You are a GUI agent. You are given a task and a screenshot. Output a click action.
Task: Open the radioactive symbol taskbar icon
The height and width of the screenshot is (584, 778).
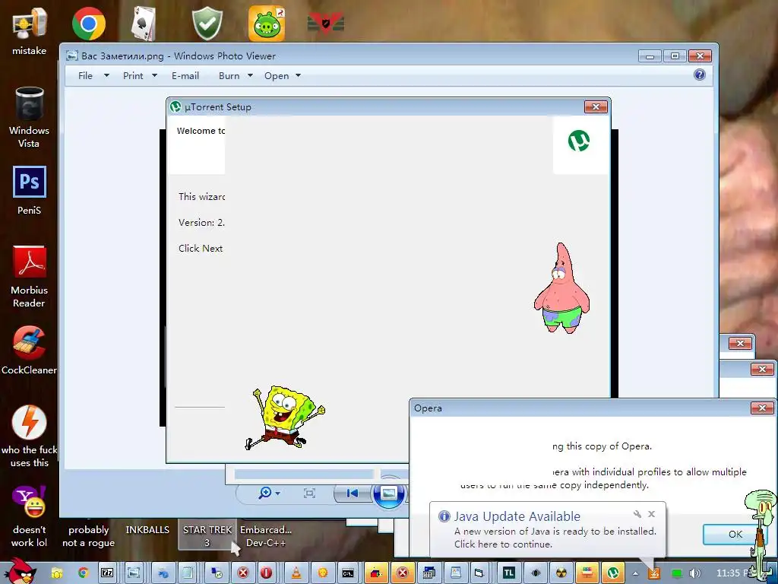point(561,573)
